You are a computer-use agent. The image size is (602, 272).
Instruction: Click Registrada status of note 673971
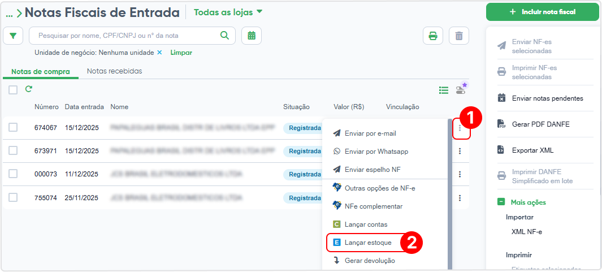(x=304, y=152)
